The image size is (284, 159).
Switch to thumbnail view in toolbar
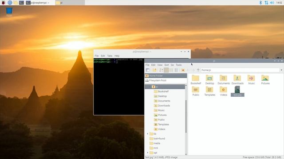(166, 70)
